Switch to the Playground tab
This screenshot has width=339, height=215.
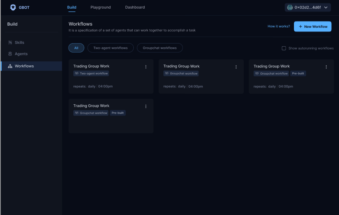coord(100,7)
